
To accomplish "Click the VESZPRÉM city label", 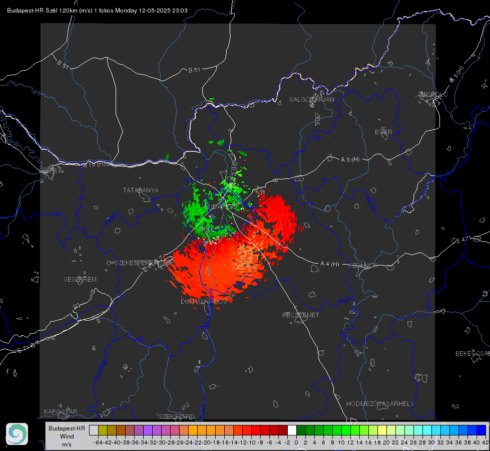I will point(80,279).
